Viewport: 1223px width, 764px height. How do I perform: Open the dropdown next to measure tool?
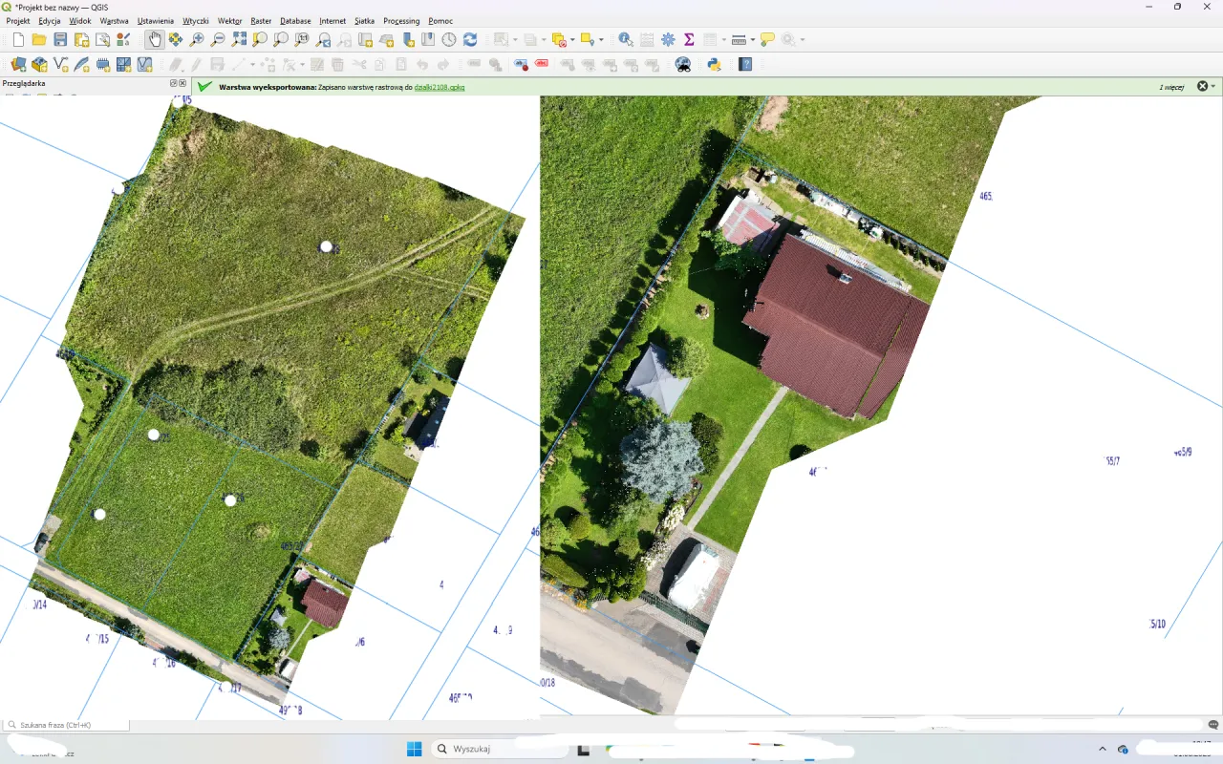coord(753,39)
